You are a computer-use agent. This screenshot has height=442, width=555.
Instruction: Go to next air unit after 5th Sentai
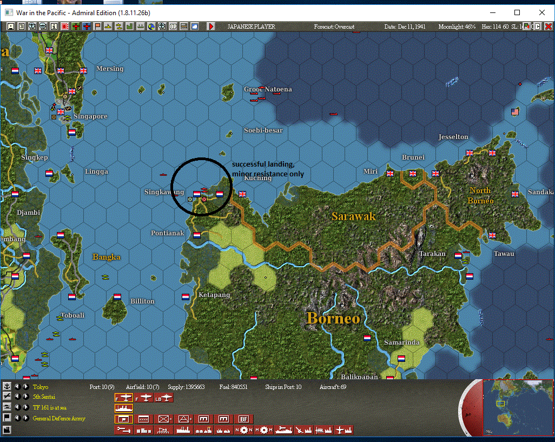click(x=26, y=397)
